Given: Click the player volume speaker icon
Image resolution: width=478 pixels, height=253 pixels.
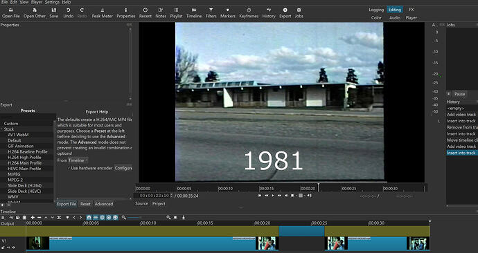Looking at the screenshot, I should tap(309, 196).
